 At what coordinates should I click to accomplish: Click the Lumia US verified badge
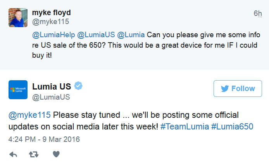[79, 86]
